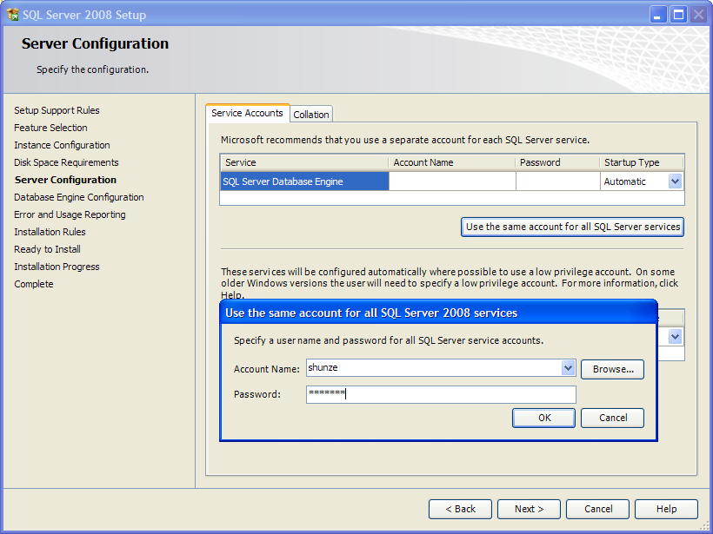Screen dimensions: 713x534
Task: Open Help for setup
Action: (x=666, y=509)
